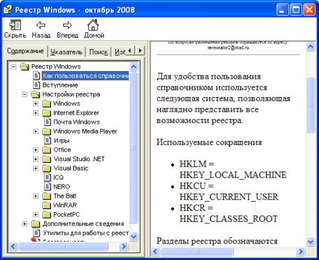Click the Internet Explorer folder icon
319x260 pixels.
pyautogui.click(x=47, y=113)
